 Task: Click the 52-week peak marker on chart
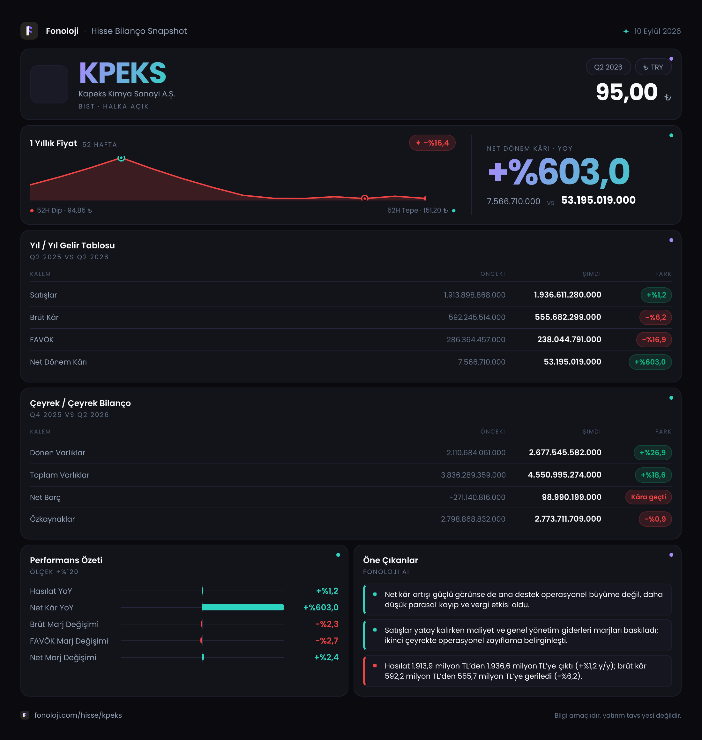[x=121, y=158]
